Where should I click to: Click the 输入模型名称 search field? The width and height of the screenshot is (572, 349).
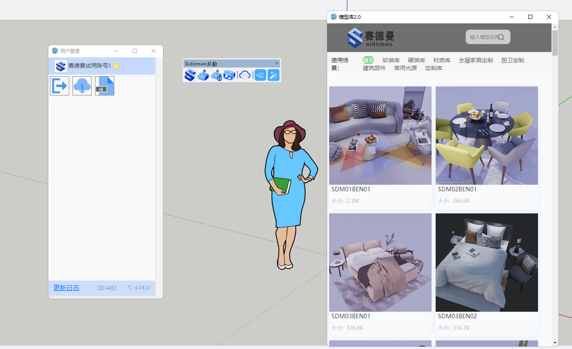pyautogui.click(x=483, y=37)
